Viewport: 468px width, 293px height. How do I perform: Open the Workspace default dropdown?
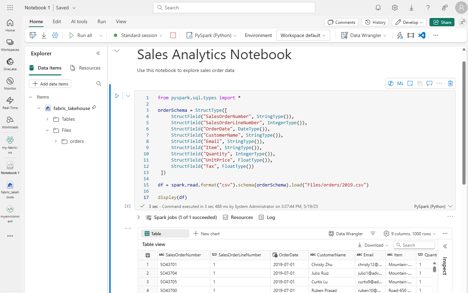(x=303, y=35)
